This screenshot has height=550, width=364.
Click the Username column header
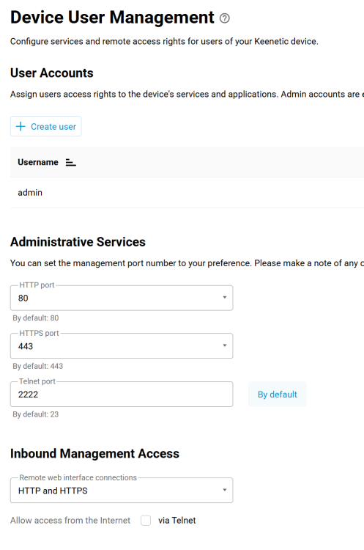point(38,162)
